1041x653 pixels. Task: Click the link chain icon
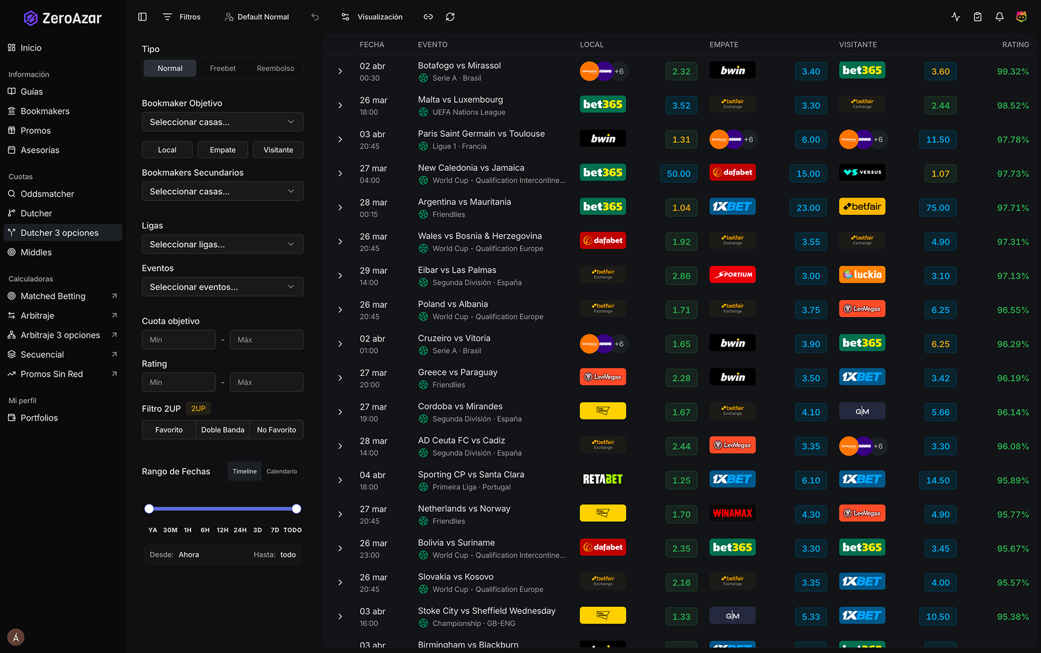[428, 17]
